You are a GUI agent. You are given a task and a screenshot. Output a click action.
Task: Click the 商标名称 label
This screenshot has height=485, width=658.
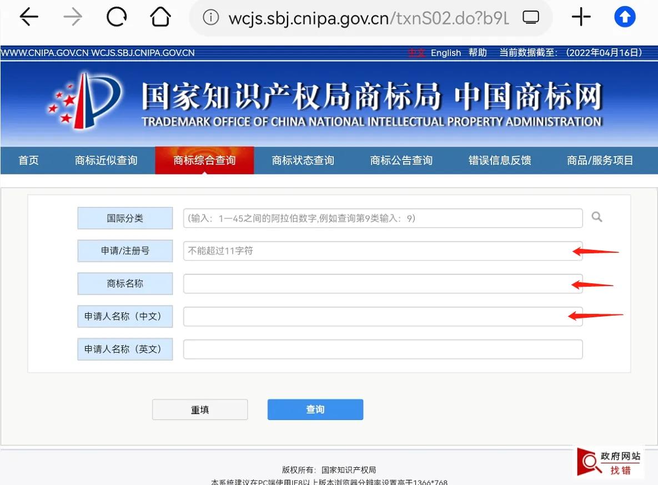[125, 283]
